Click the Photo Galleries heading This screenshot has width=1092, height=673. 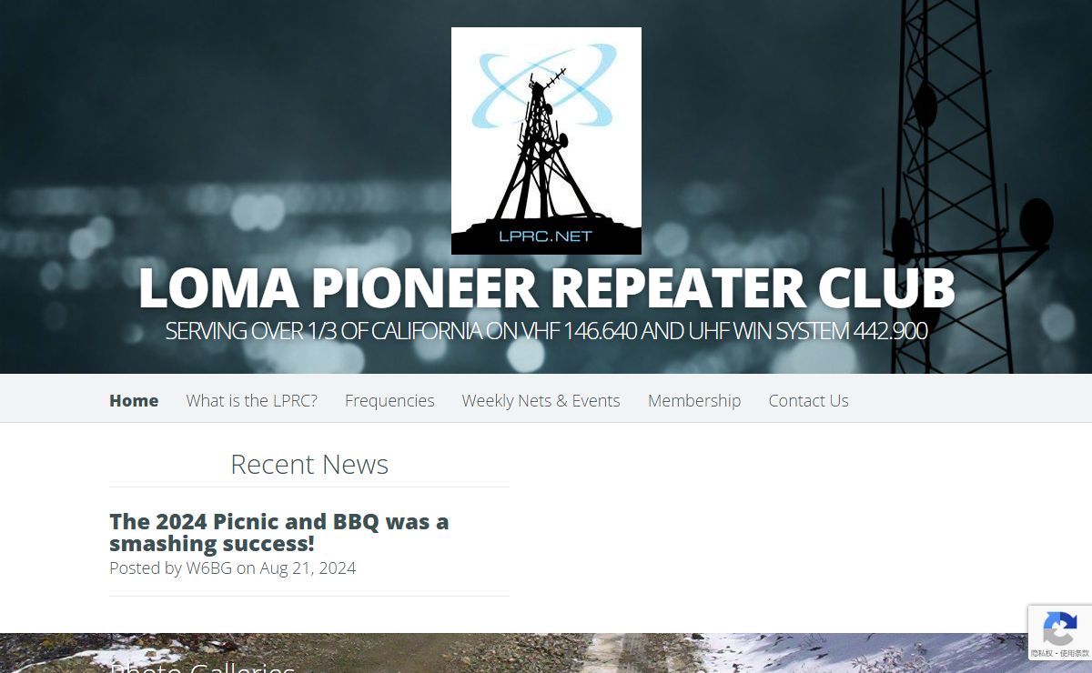tap(202, 667)
